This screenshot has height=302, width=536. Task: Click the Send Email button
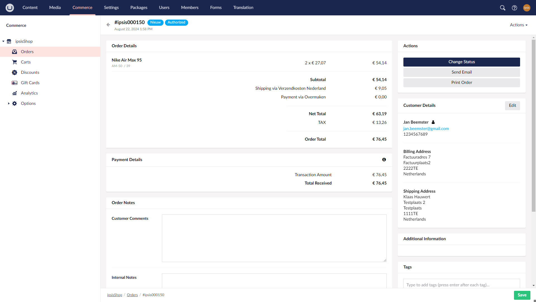click(461, 72)
